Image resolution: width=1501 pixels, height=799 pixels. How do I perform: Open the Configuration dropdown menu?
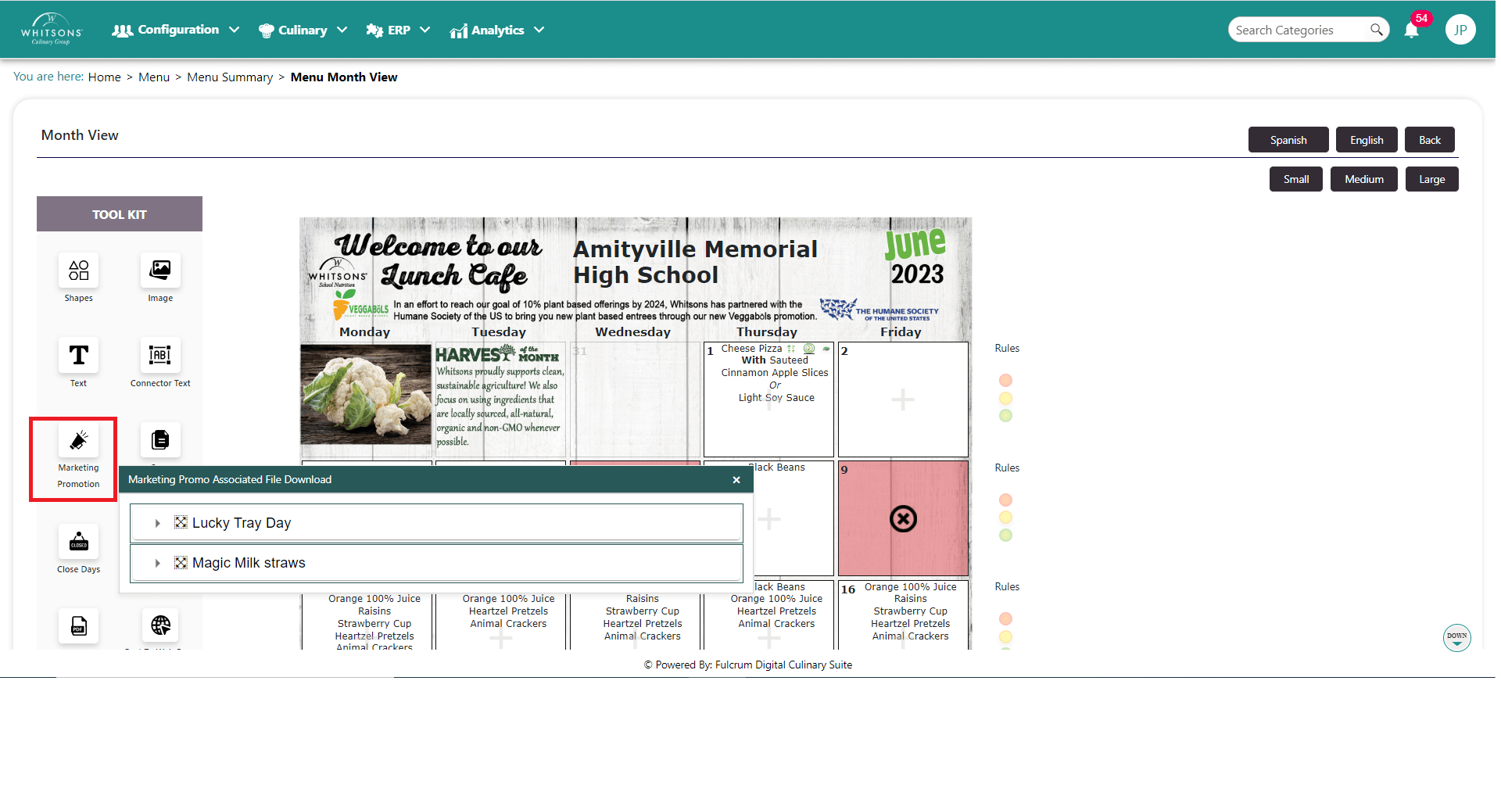pos(176,30)
